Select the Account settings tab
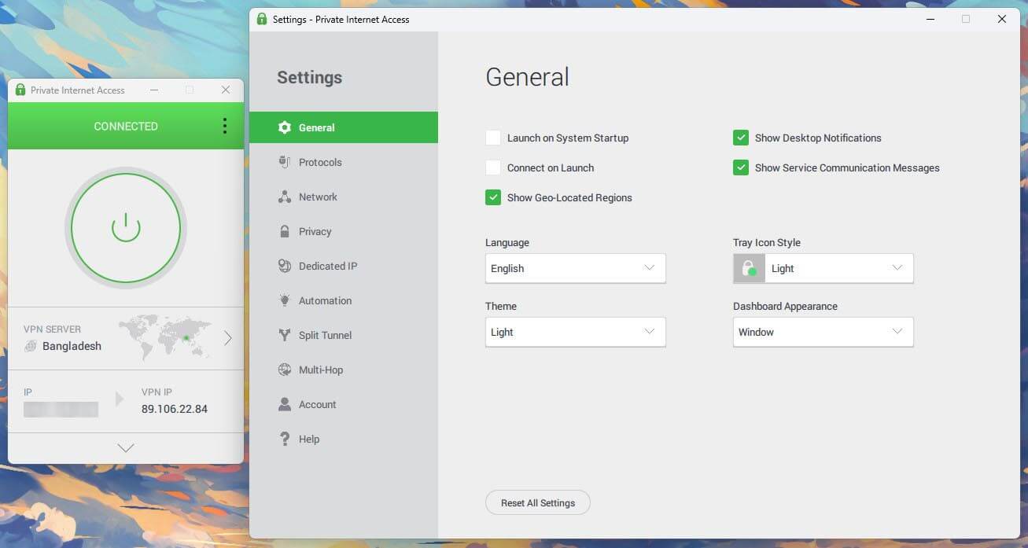This screenshot has height=548, width=1028. click(x=344, y=404)
